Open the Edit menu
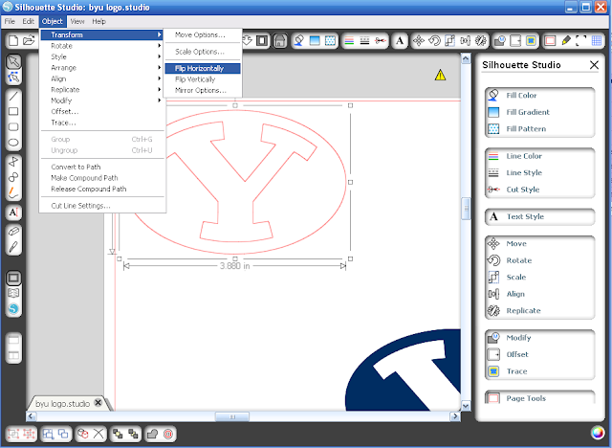Viewport: 612px width, 448px height. pos(28,21)
